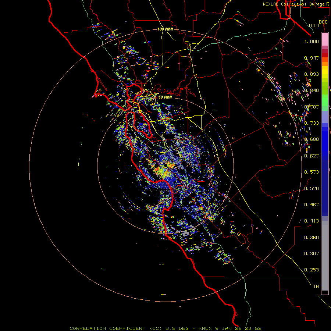This screenshot has width=331, height=331.
Task: Click the gray band of the color bar
Action: [325, 256]
